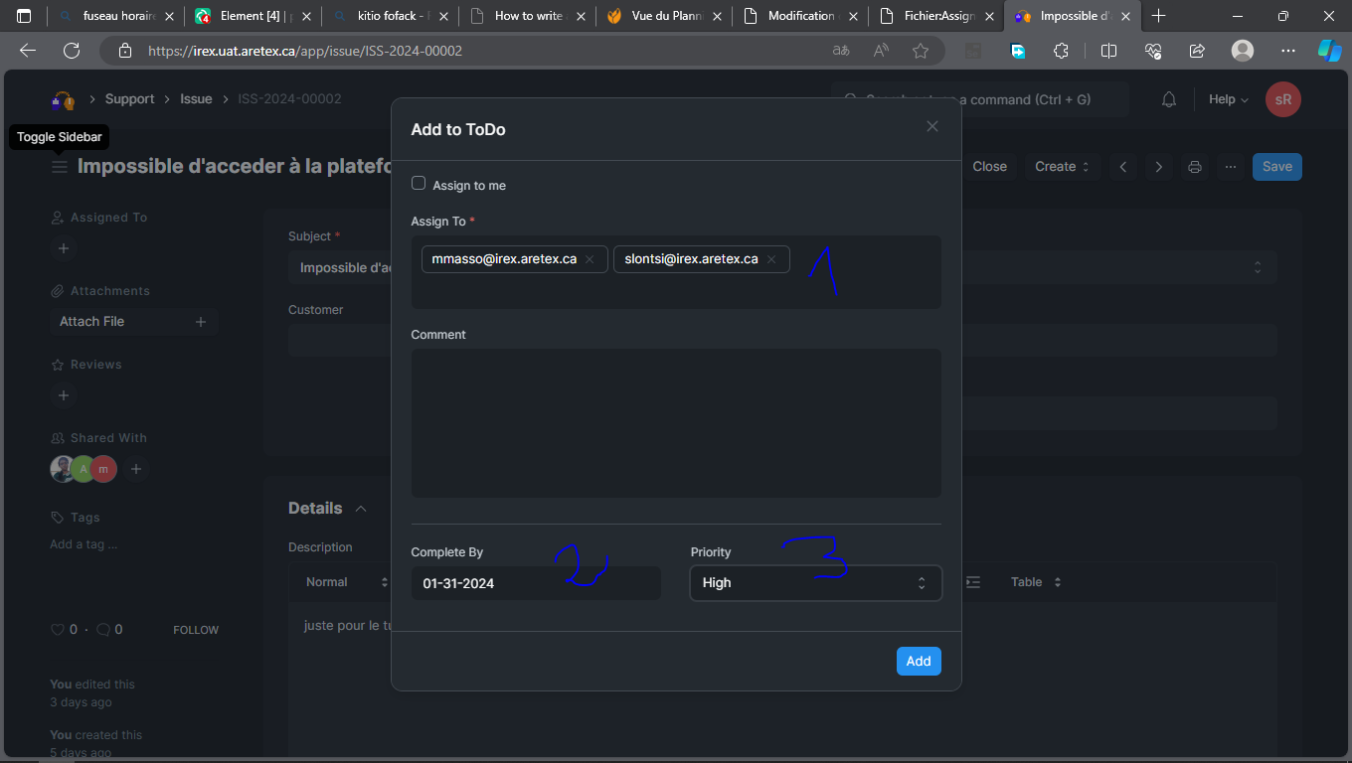Add a user with the Shared With plus
The image size is (1352, 763).
[136, 469]
